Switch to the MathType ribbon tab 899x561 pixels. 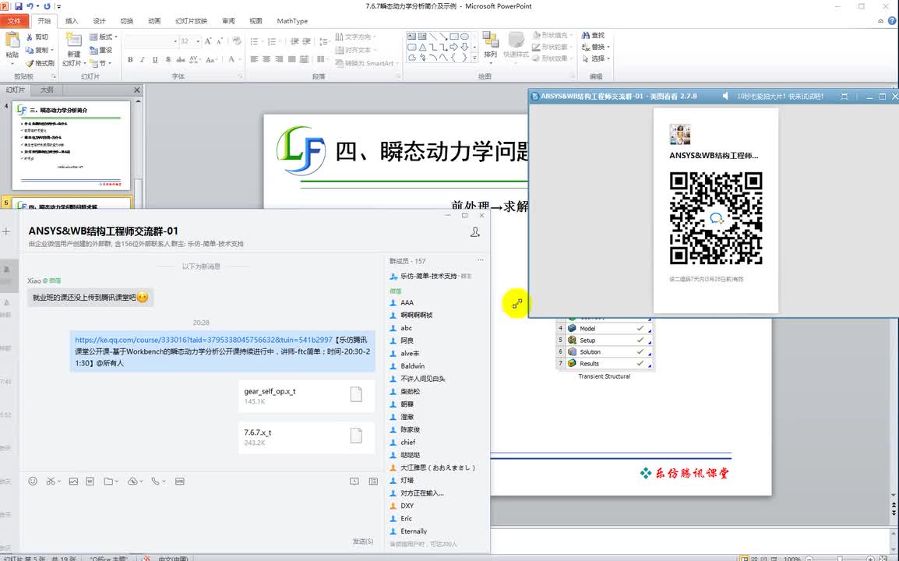(292, 21)
